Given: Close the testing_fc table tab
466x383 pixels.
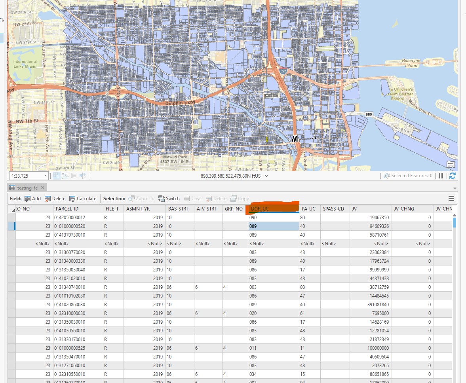Looking at the screenshot, I should click(43, 188).
